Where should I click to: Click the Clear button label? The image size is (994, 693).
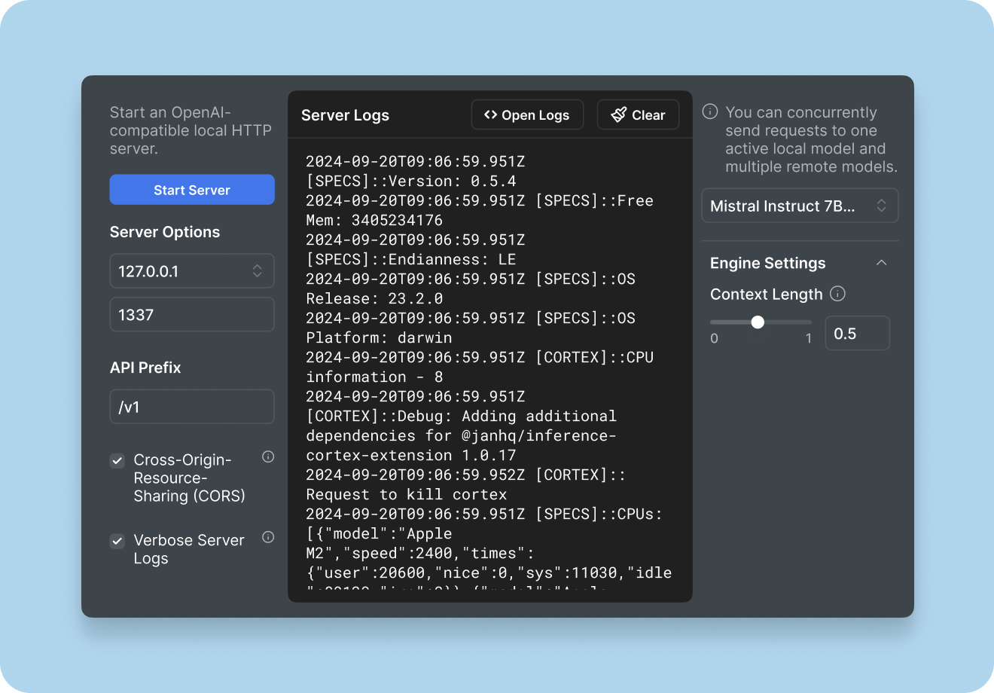648,115
